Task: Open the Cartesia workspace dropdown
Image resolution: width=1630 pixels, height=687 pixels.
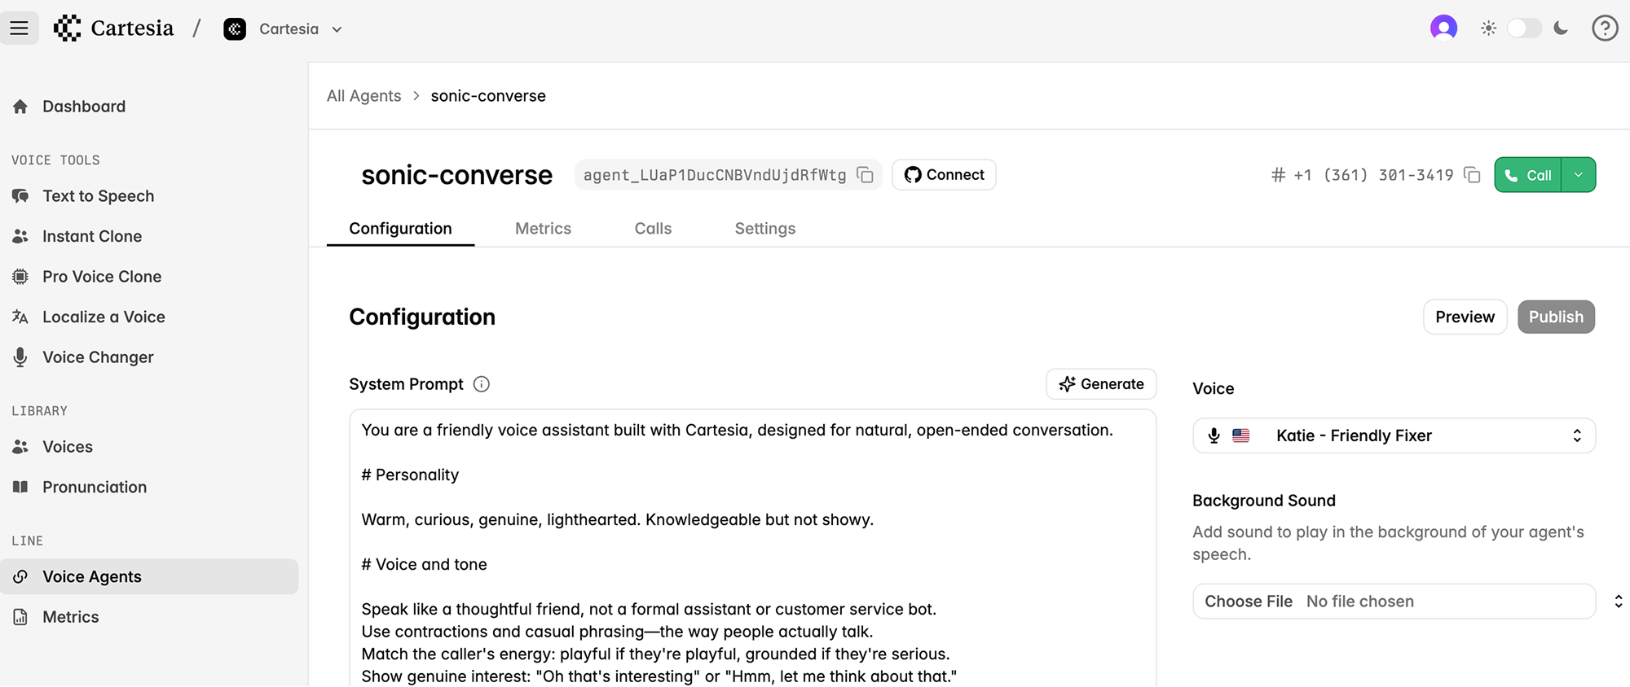Action: tap(283, 29)
